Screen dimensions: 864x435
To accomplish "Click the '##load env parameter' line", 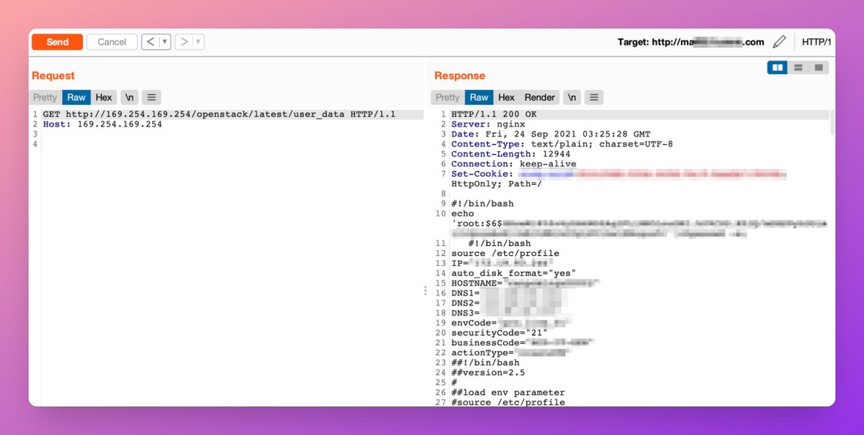I will coord(508,392).
